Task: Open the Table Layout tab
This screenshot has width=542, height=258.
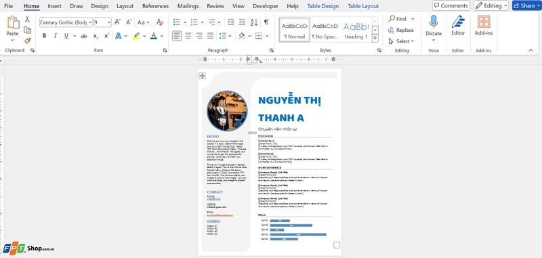Action: (x=363, y=6)
